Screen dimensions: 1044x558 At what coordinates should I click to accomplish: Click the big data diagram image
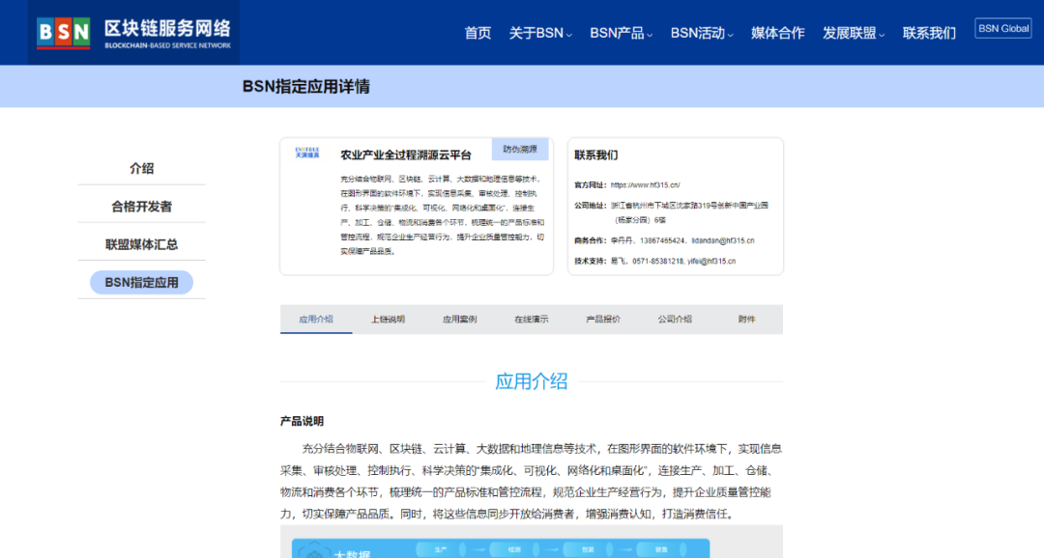tap(532, 542)
